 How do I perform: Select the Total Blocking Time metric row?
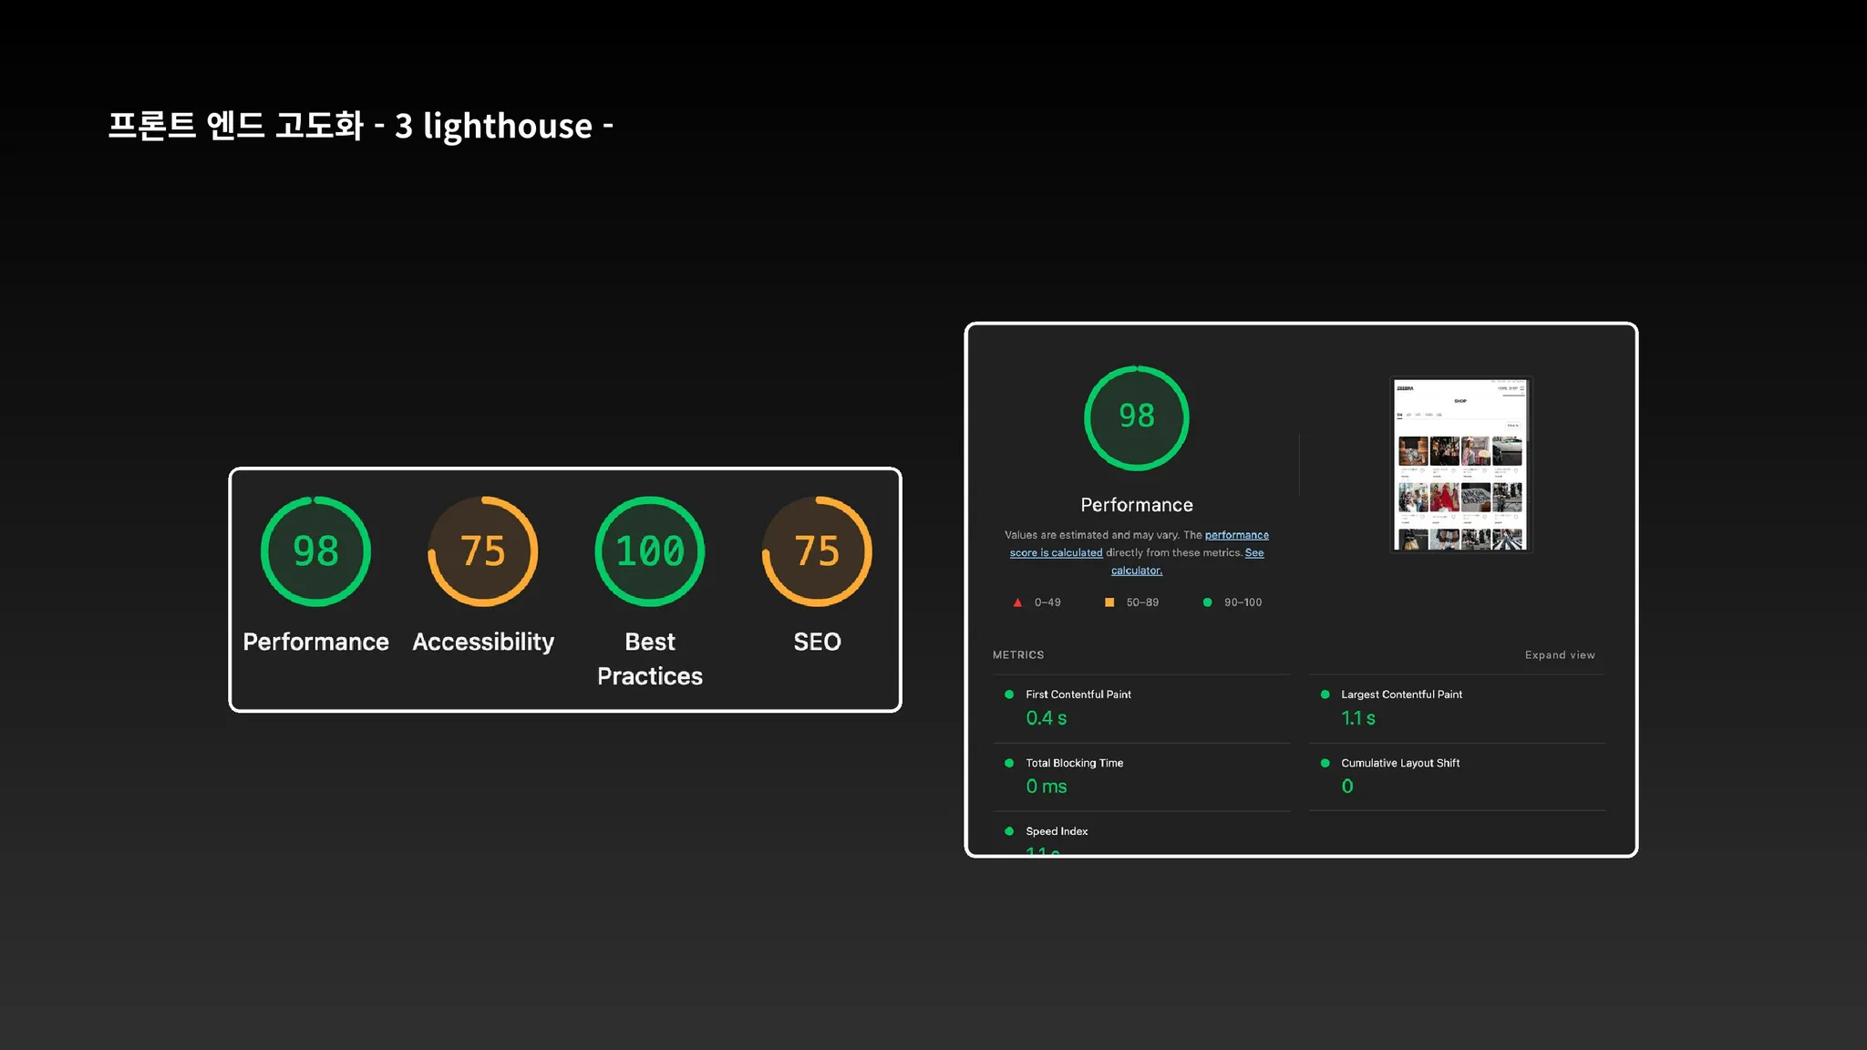click(x=1074, y=763)
